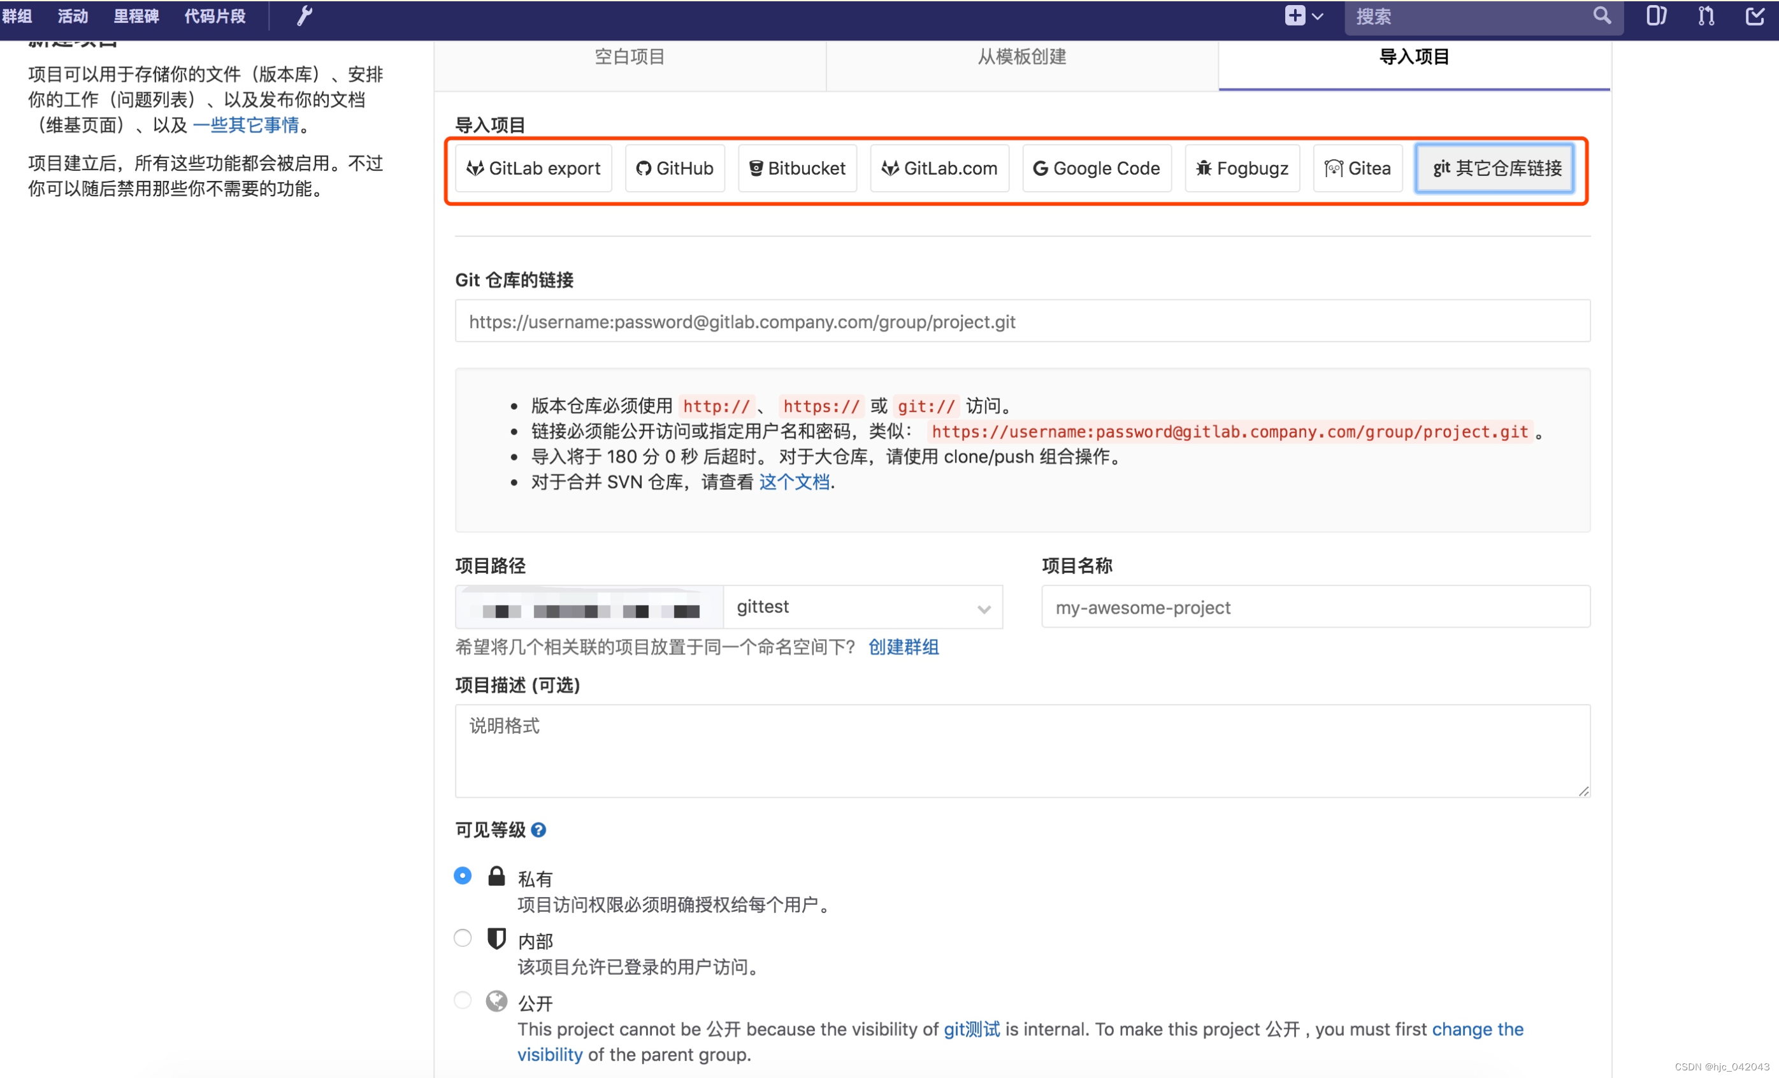1779x1078 pixels.
Task: Open the merge requests icon
Action: [1705, 16]
